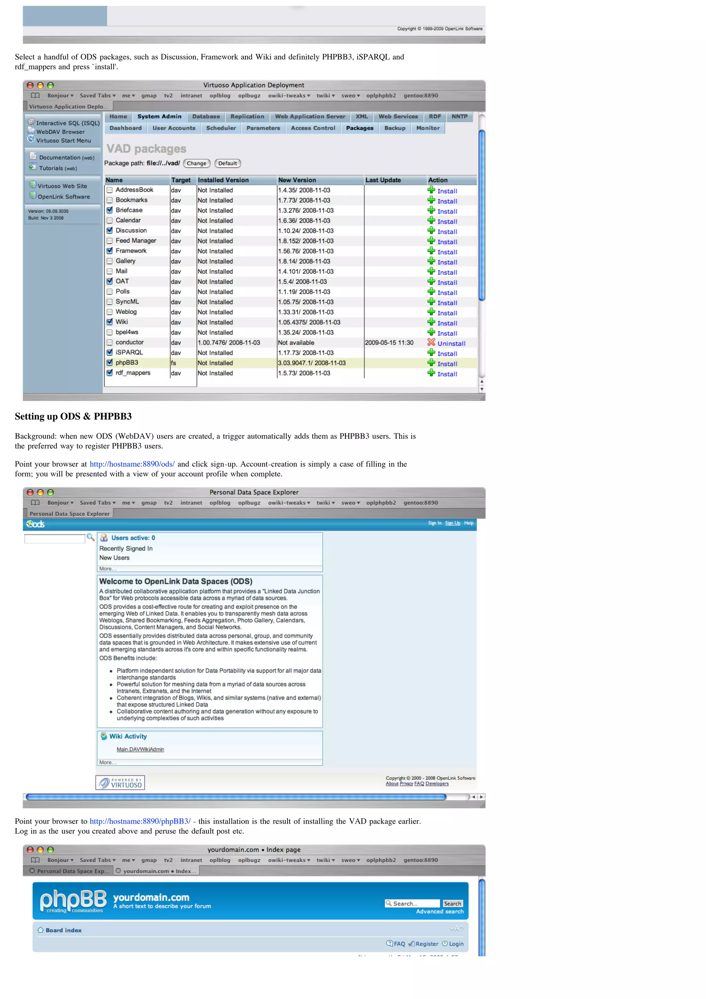Image resolution: width=706 pixels, height=999 pixels.
Task: Click the red X uninstall icon for conductor
Action: (x=431, y=342)
